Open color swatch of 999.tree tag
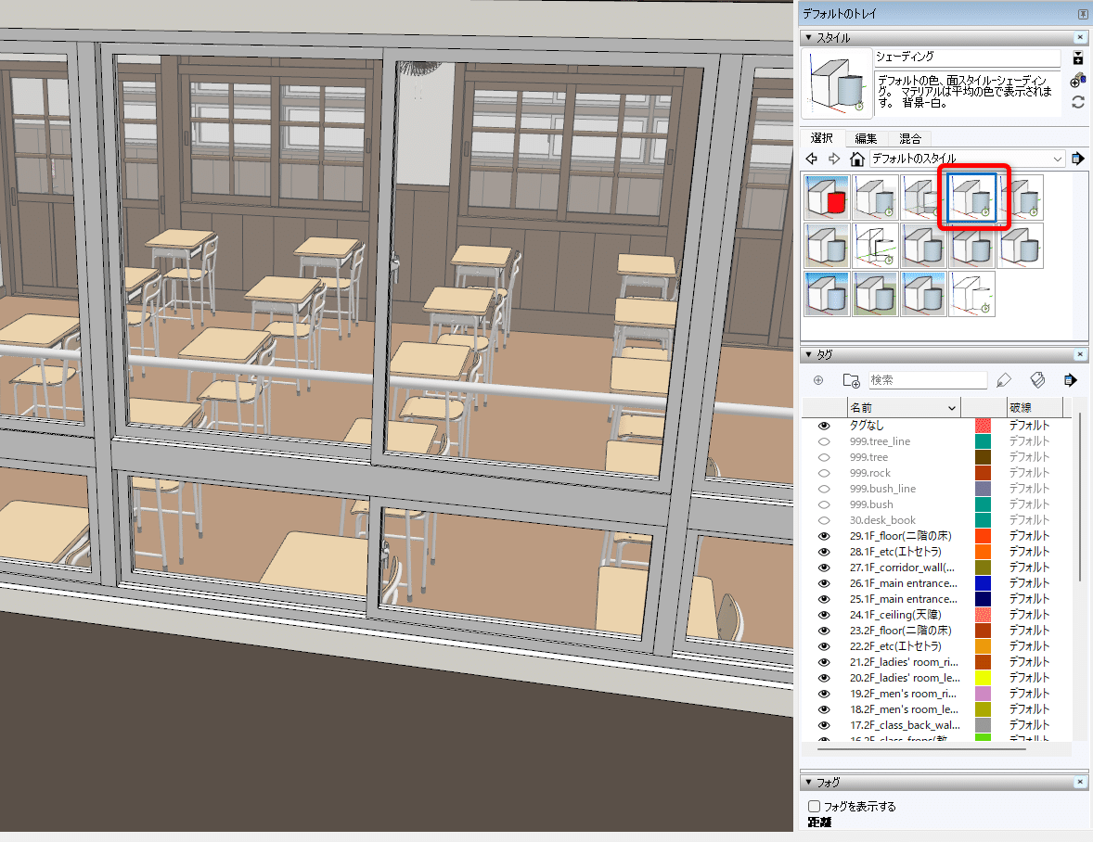1093x842 pixels. [x=983, y=457]
